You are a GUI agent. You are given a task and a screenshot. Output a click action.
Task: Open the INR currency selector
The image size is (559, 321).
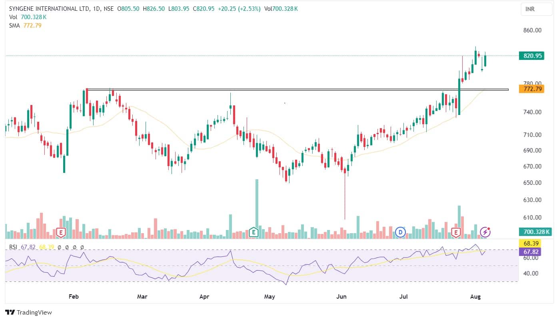coord(536,9)
